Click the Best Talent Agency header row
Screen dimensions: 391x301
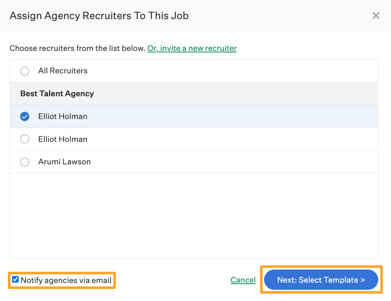[57, 94]
